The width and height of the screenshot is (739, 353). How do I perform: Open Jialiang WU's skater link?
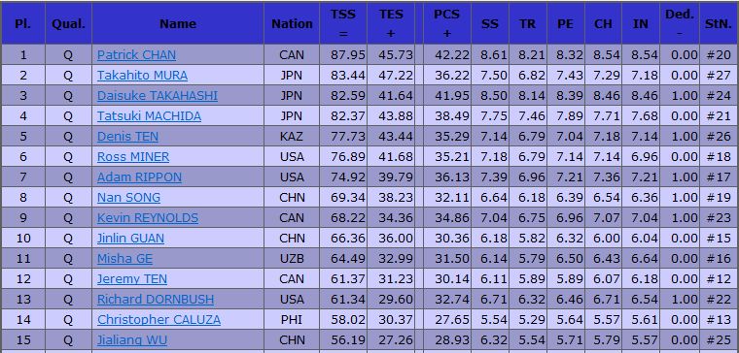click(132, 340)
